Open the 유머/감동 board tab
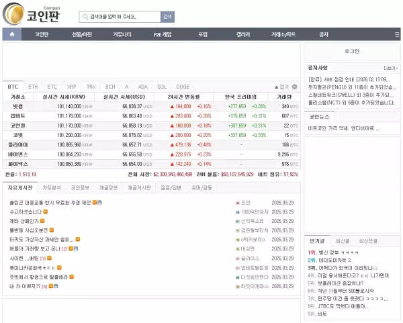 [201, 187]
